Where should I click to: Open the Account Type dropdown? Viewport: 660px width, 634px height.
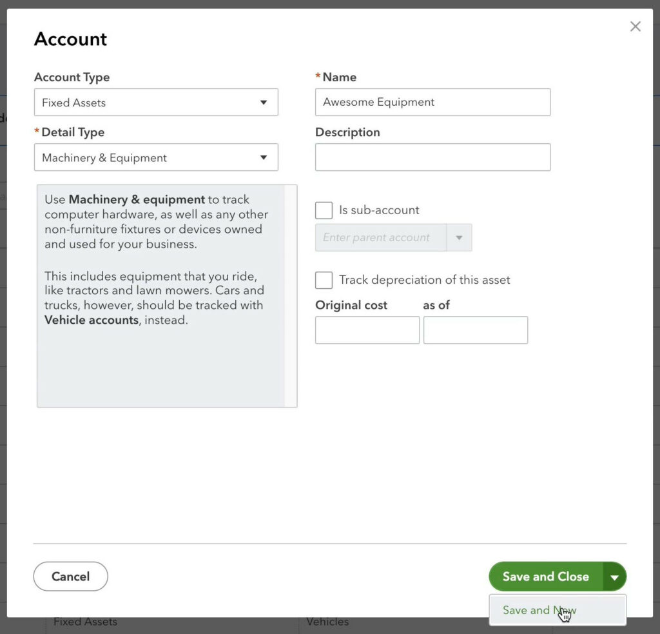(264, 102)
